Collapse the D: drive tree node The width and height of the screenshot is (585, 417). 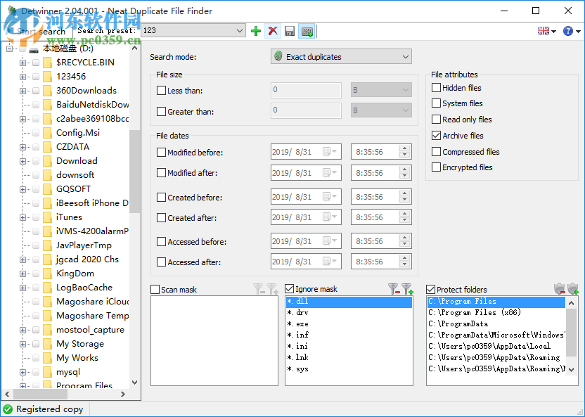coord(9,49)
